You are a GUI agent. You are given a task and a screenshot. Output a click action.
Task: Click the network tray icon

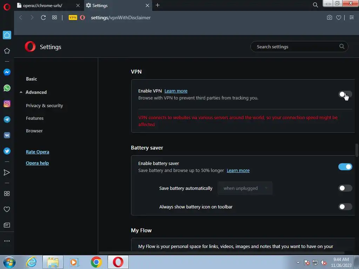coord(315,263)
